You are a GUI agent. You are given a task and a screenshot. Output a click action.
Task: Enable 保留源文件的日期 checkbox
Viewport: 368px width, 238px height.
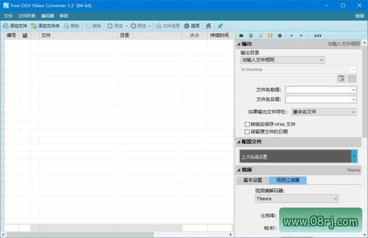[247, 132]
